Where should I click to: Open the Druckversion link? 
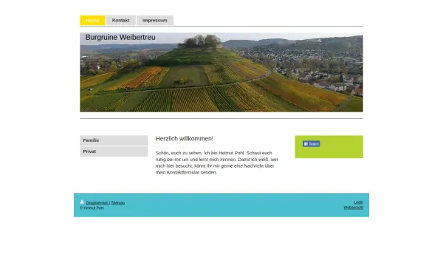[x=97, y=202]
